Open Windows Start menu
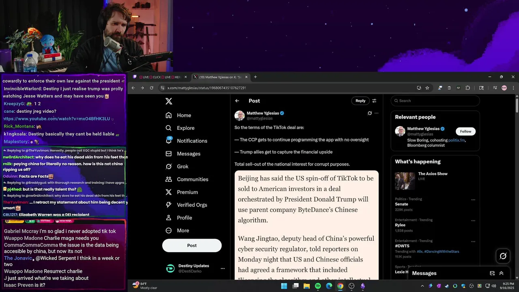The image size is (519, 292). 284,286
